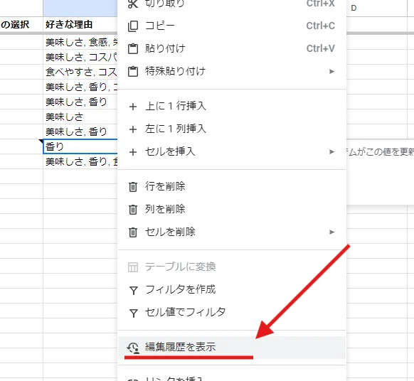Click the table icon beside テーブルに変換
The width and height of the screenshot is (414, 381).
pos(133,267)
